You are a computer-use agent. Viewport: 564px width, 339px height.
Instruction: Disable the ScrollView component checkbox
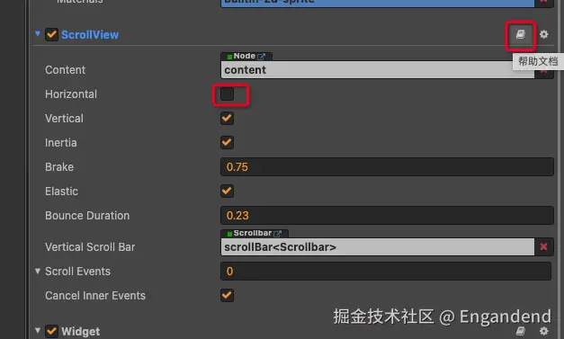point(51,34)
